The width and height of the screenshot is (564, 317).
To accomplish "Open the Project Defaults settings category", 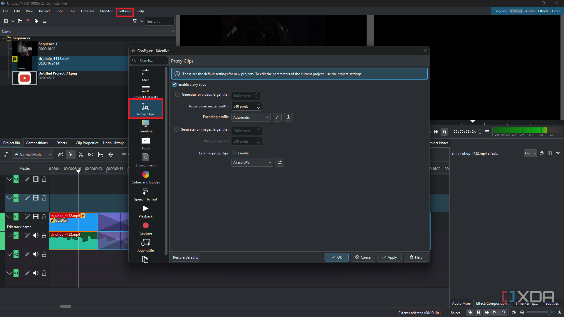I will (x=146, y=92).
